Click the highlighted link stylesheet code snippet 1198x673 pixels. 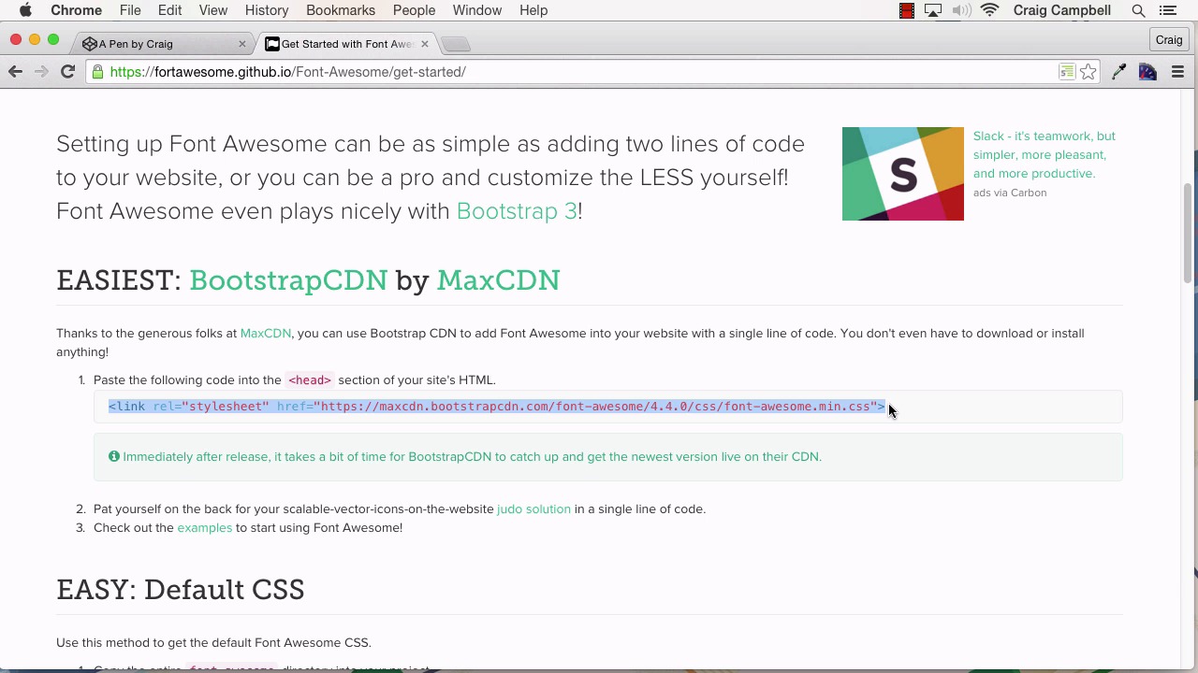pyautogui.click(x=497, y=407)
